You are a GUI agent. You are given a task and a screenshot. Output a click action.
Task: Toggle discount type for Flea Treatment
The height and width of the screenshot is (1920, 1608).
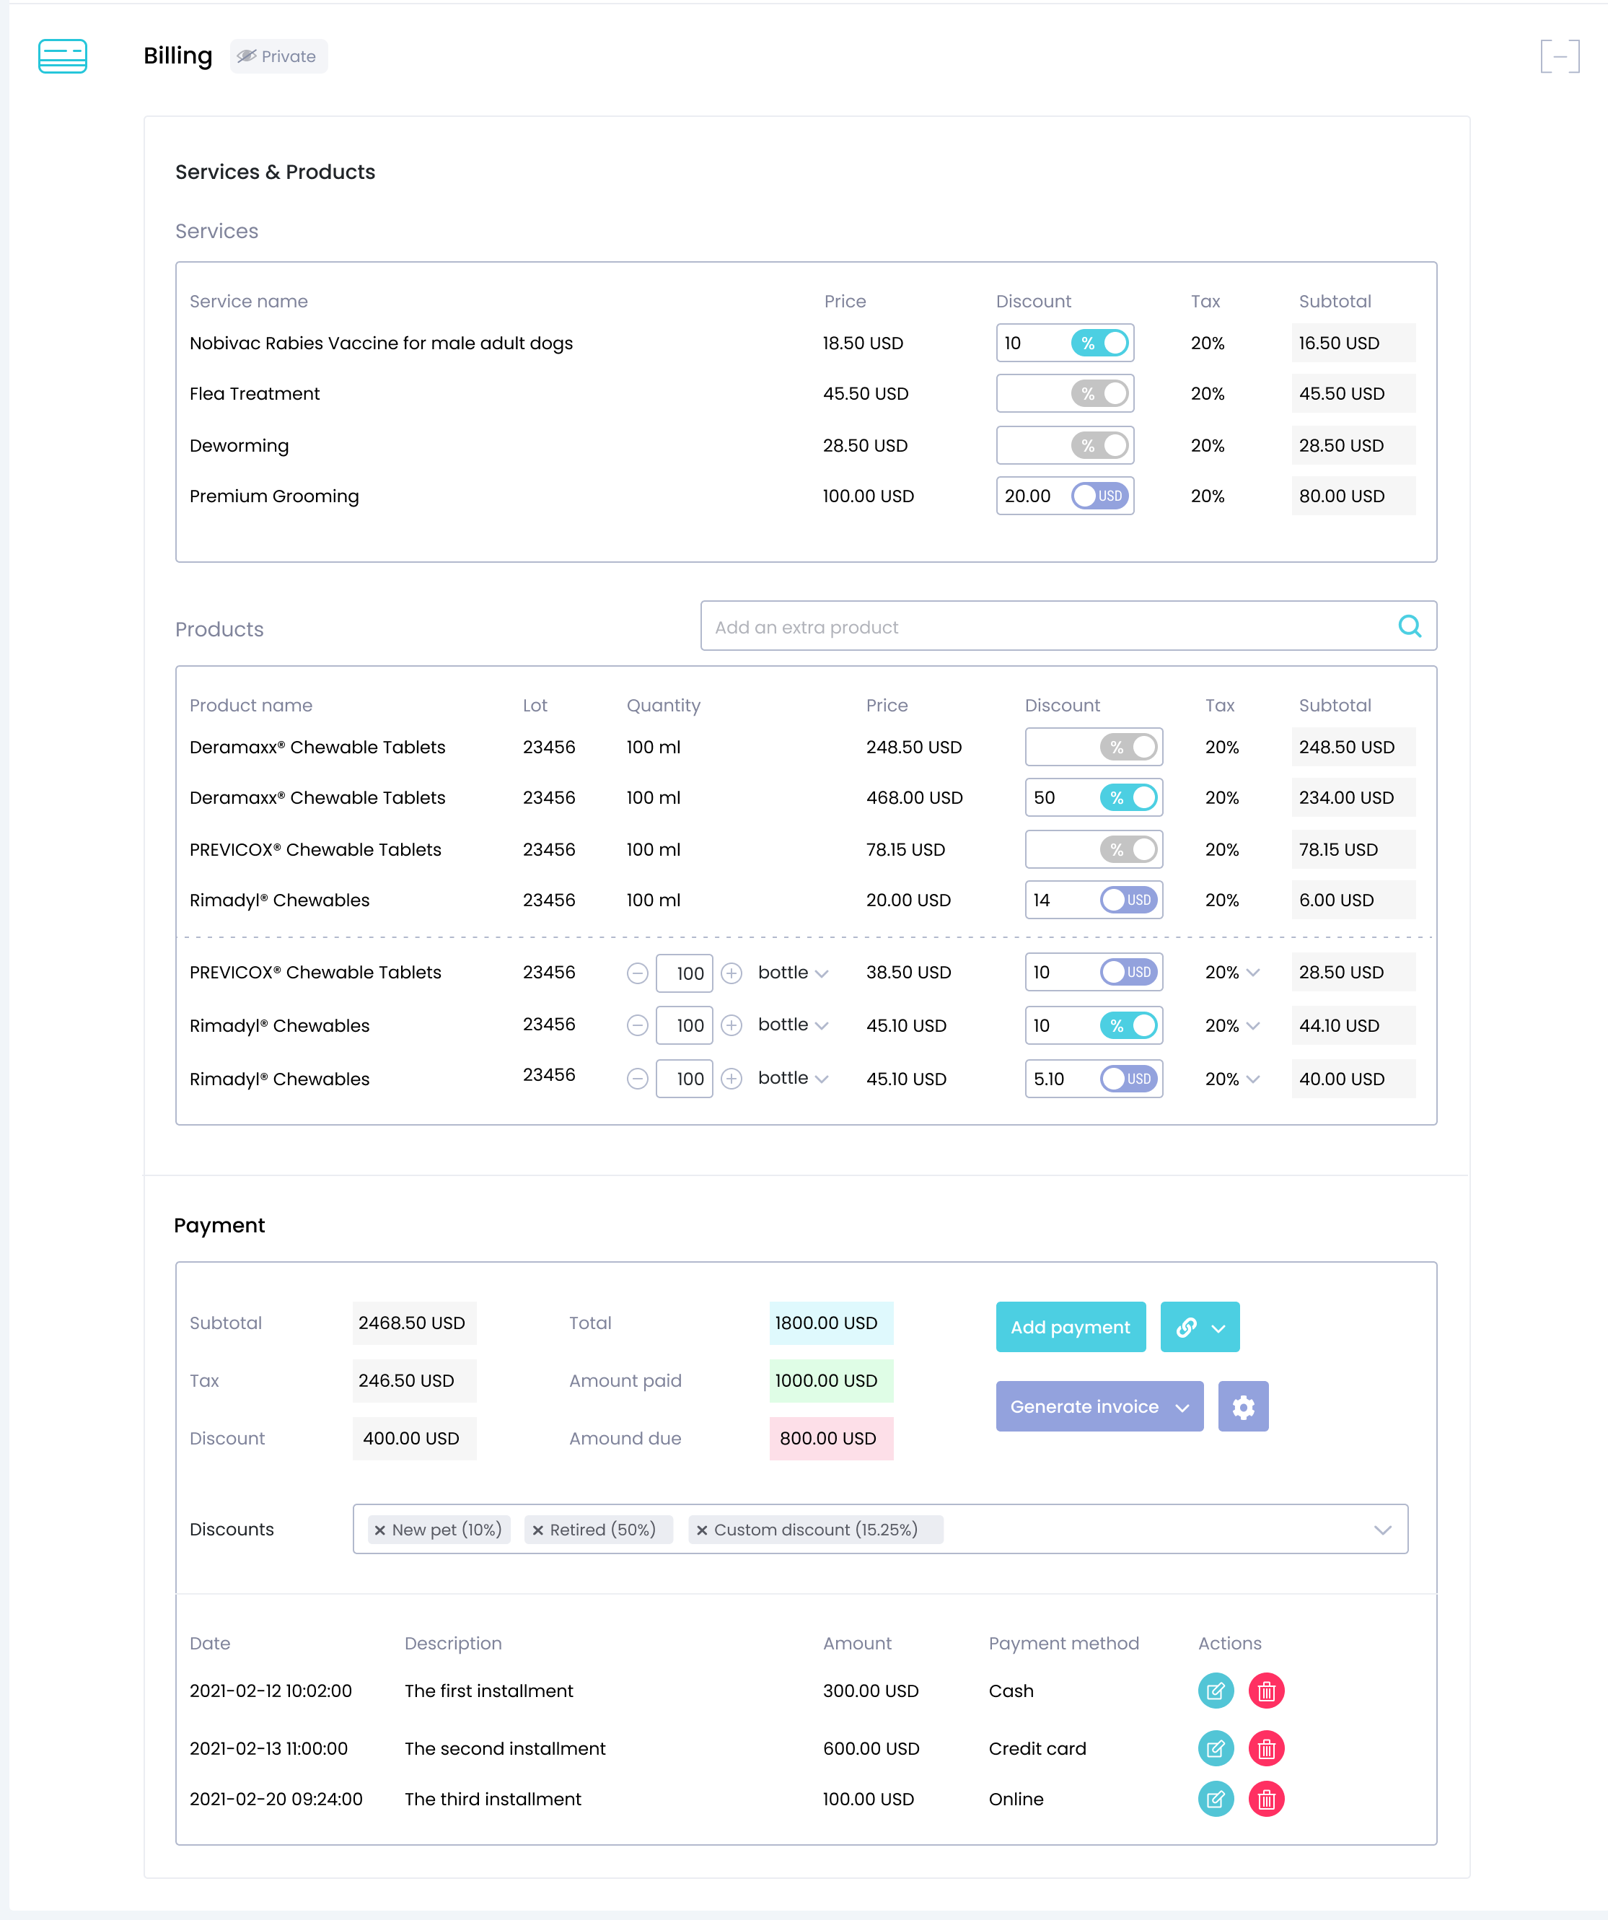point(1099,393)
